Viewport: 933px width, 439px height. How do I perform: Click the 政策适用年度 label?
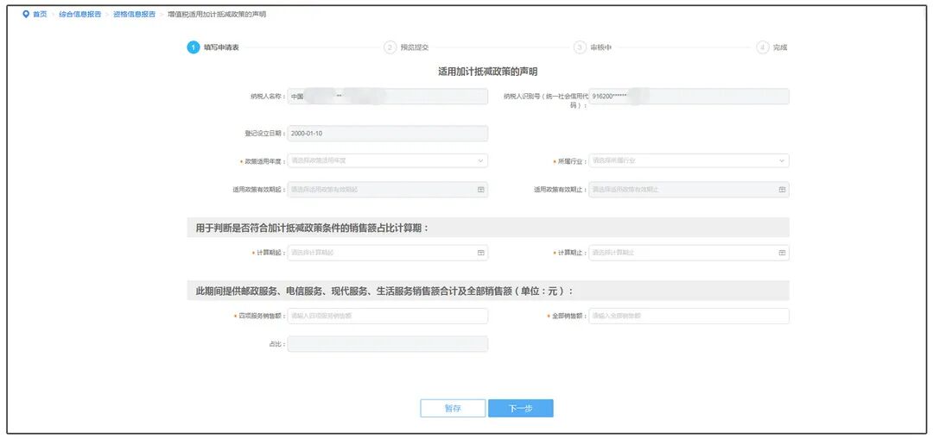tap(264, 161)
